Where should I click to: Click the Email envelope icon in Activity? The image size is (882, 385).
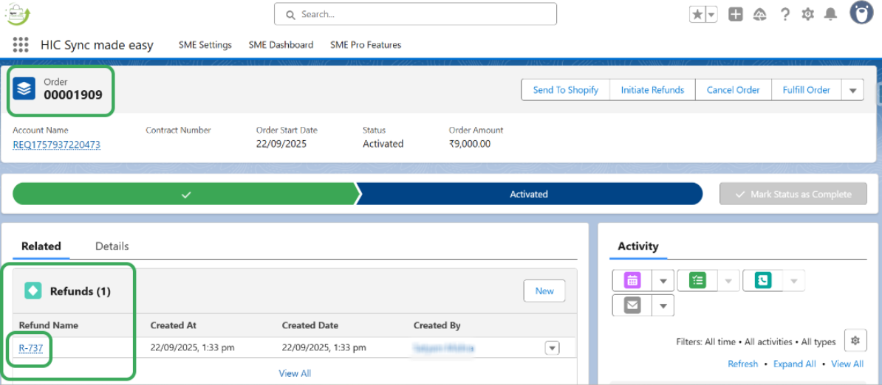(632, 305)
